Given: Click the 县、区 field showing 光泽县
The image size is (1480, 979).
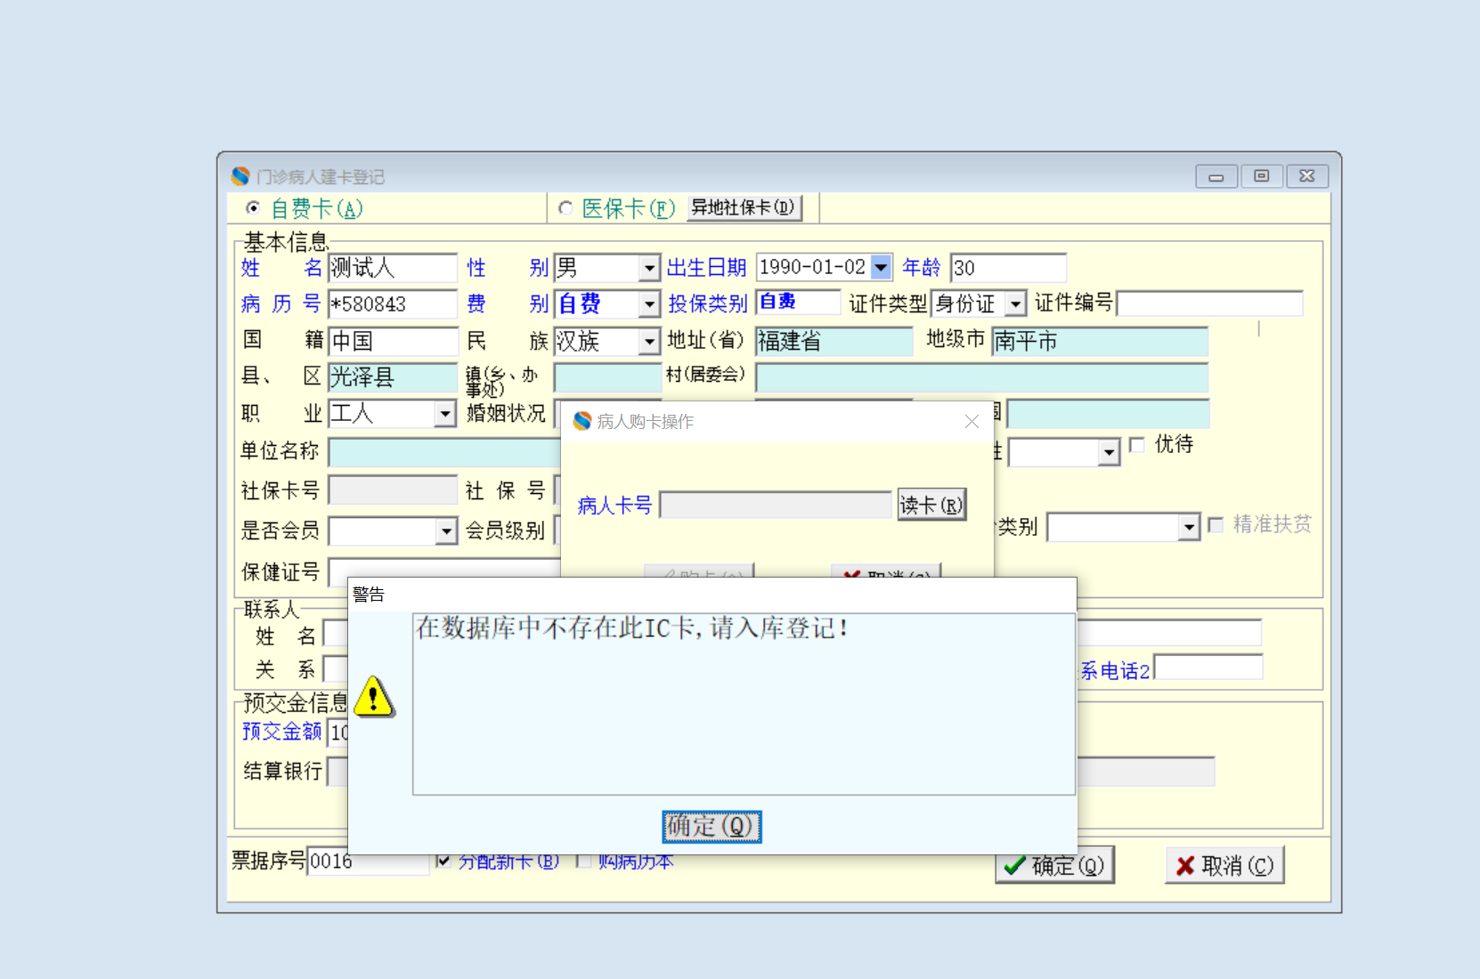Looking at the screenshot, I should coord(393,377).
